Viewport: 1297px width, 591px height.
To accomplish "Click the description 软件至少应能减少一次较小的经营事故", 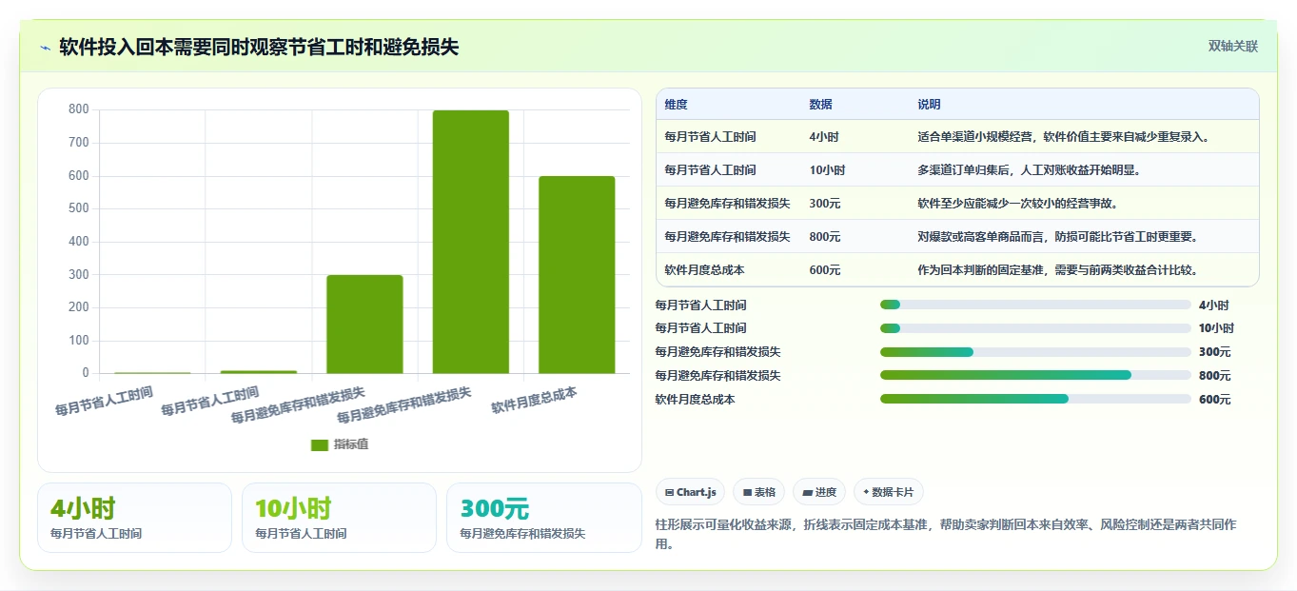I will (x=1017, y=204).
